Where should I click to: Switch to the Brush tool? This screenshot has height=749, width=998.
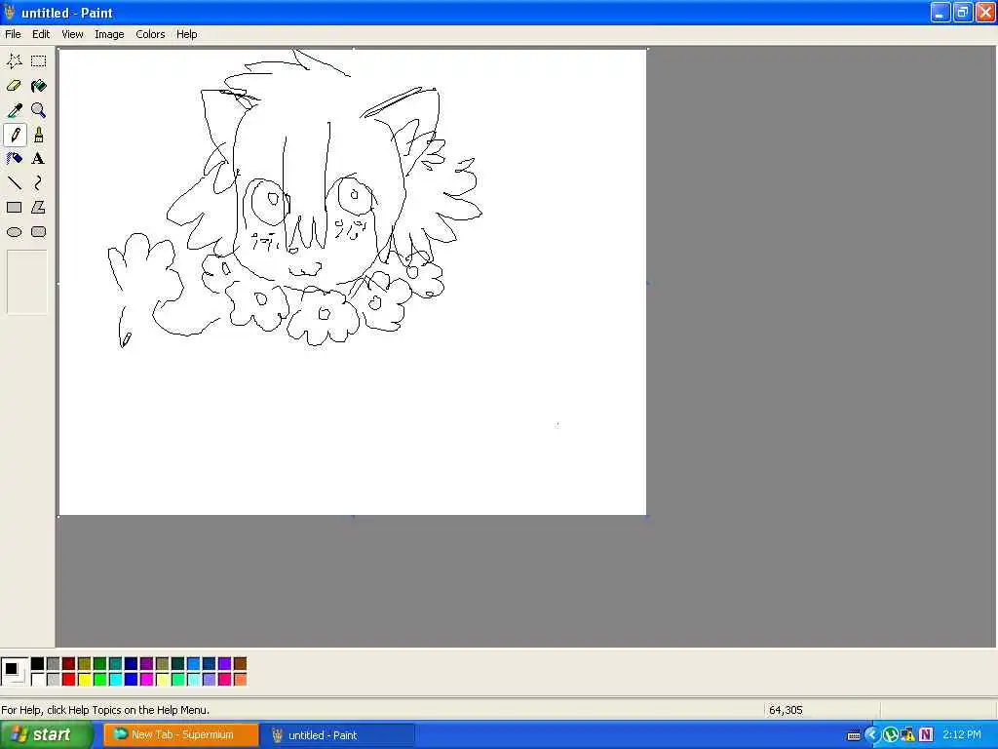tap(38, 135)
